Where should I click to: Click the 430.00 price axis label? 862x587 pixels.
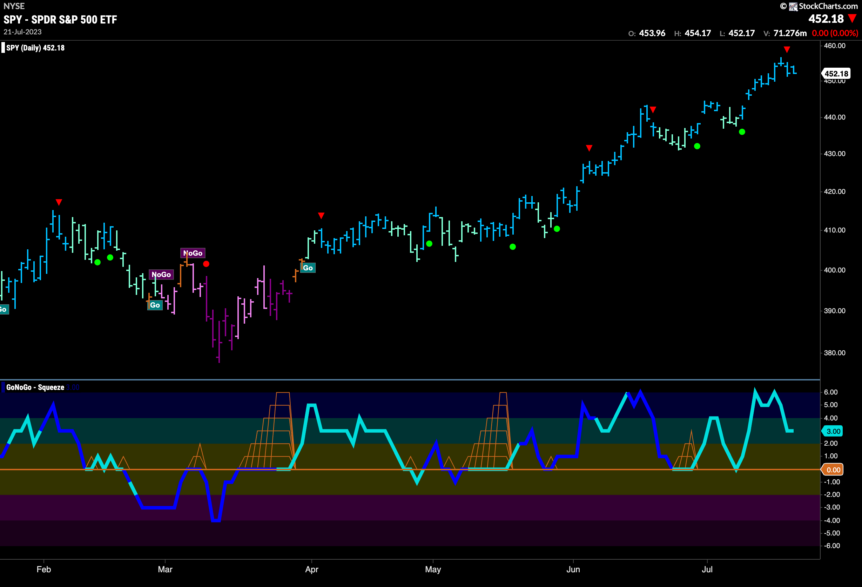pos(835,154)
